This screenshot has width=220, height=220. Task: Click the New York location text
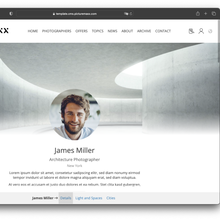coord(75,166)
